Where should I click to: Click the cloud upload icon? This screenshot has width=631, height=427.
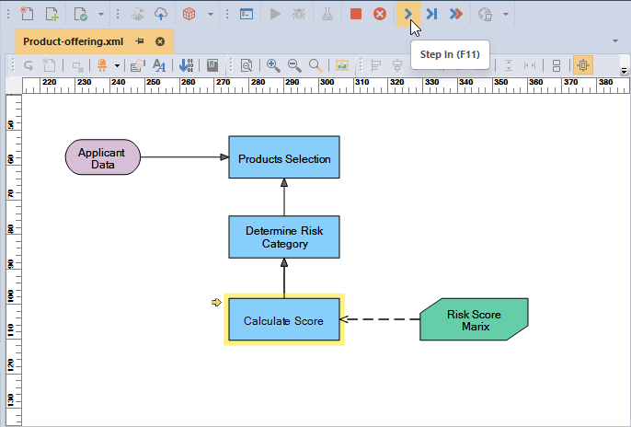pos(161,14)
